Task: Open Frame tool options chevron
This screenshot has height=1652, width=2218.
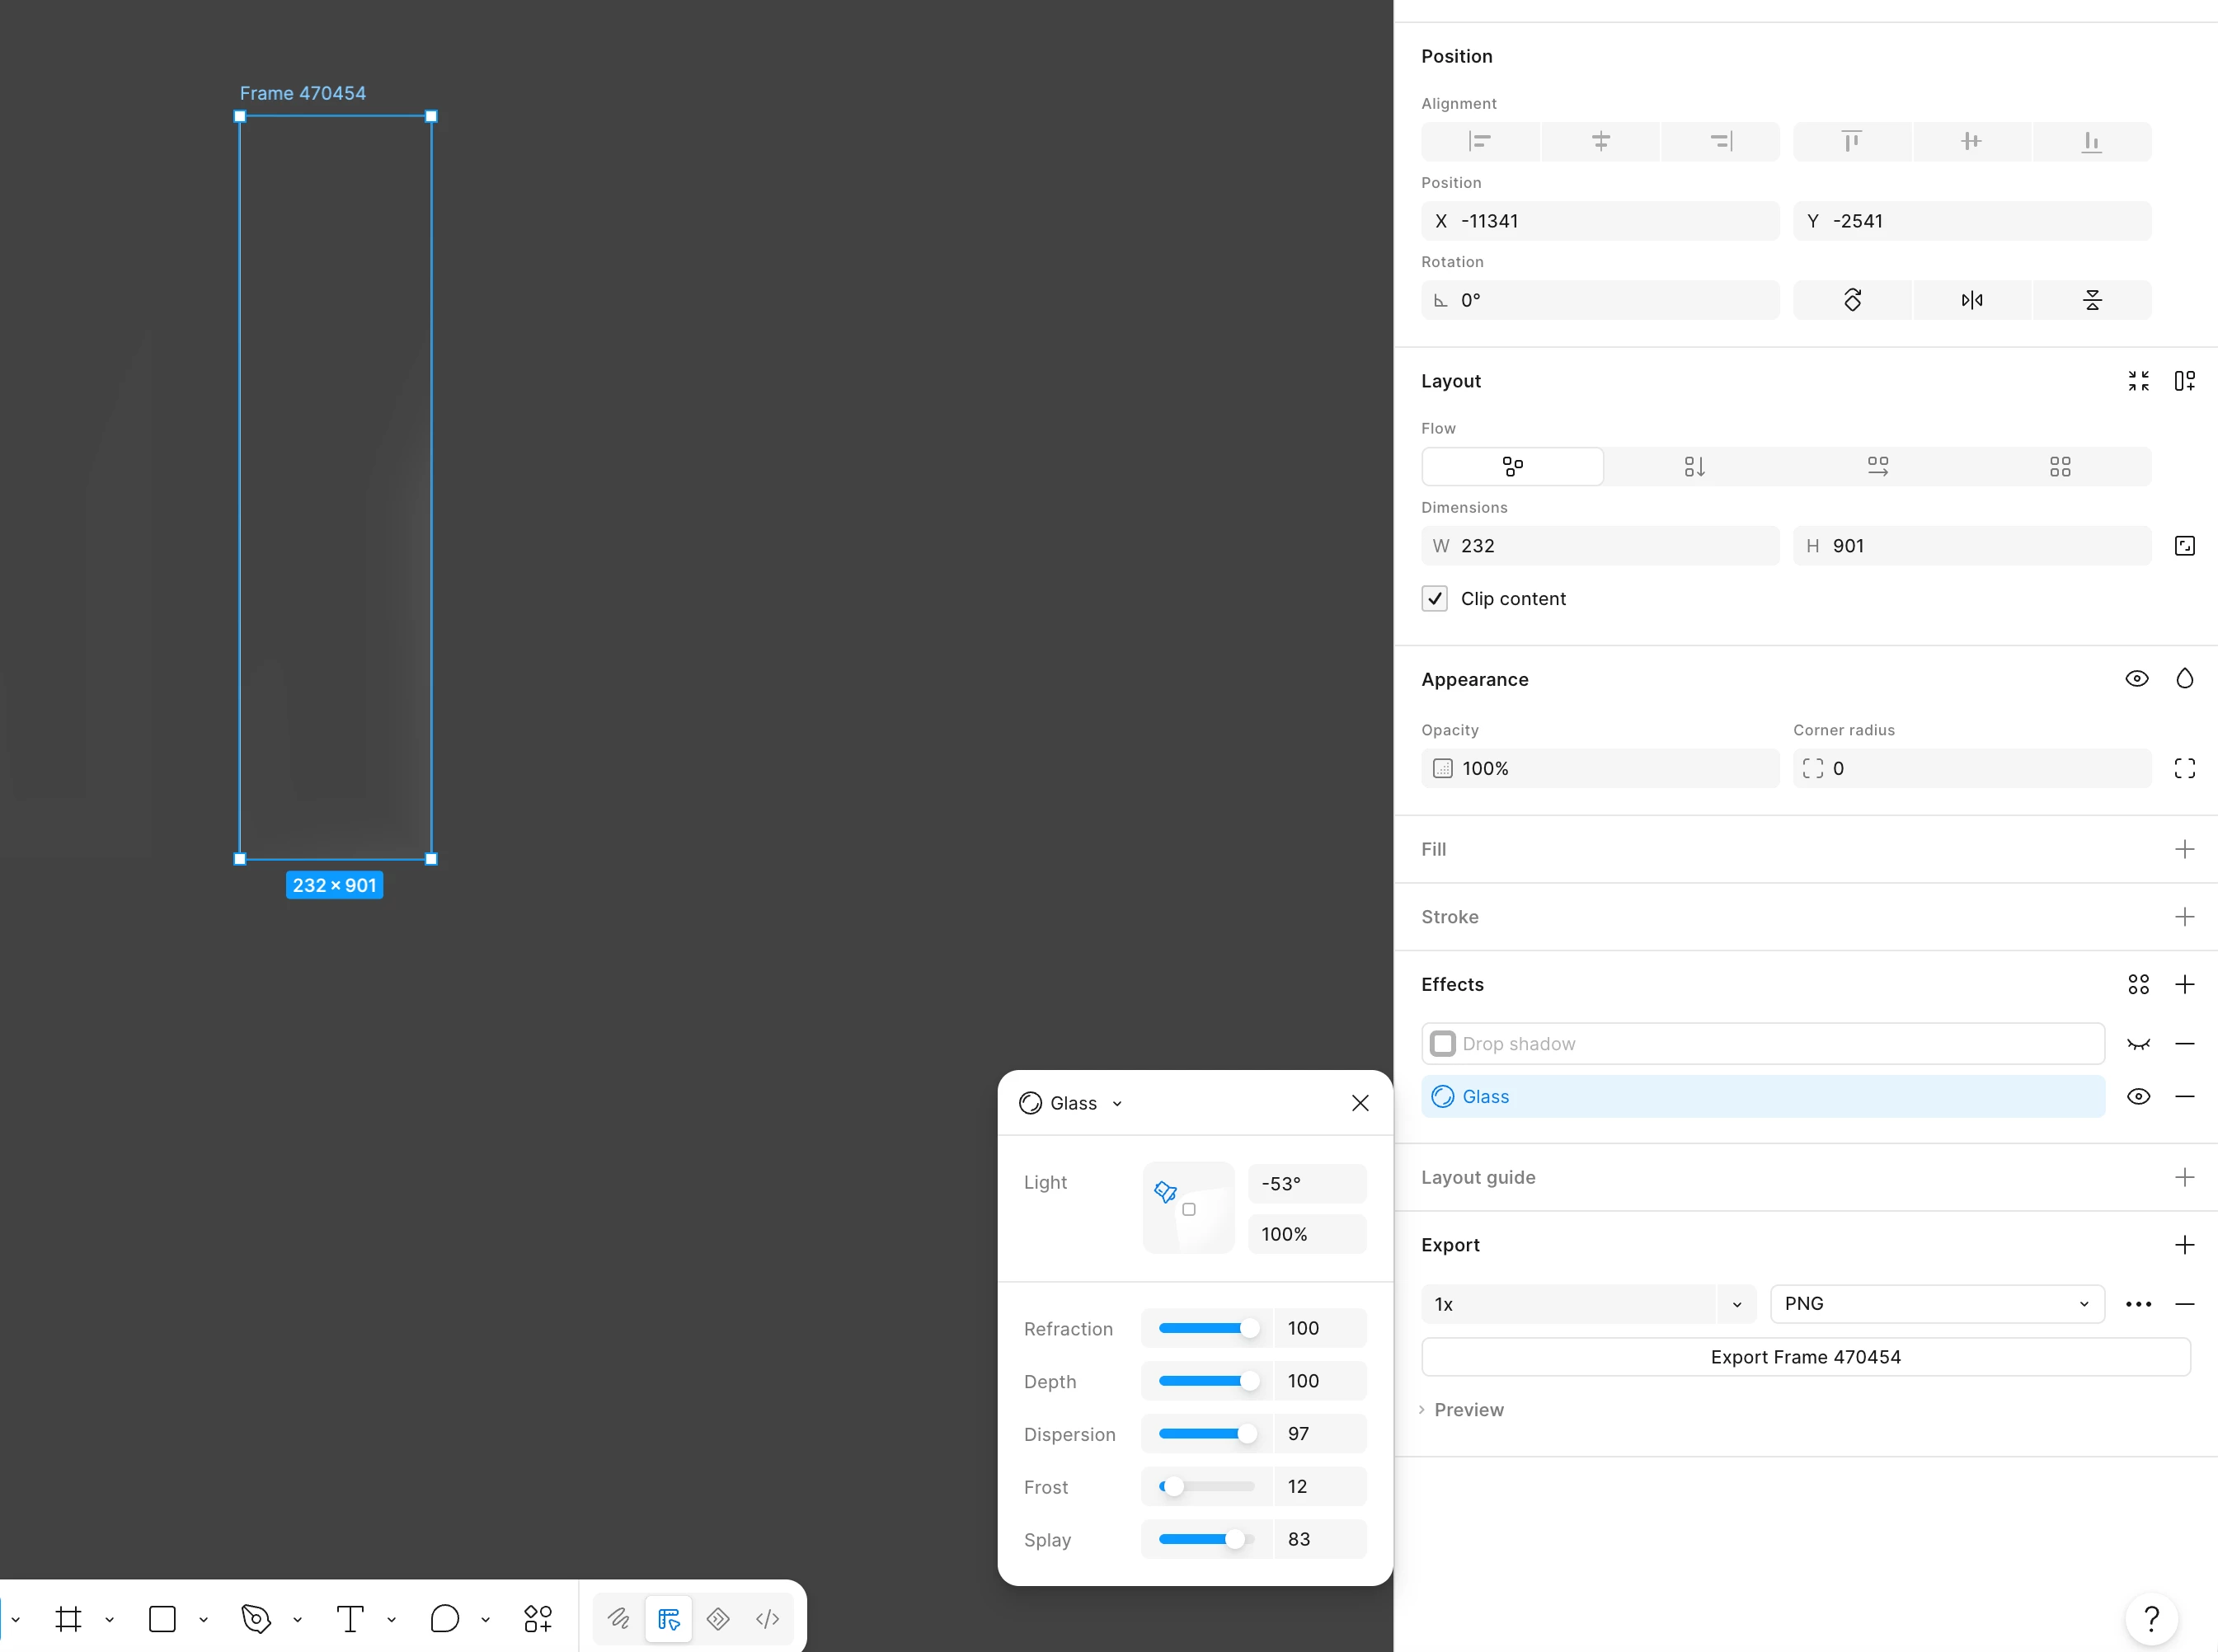Action: (x=109, y=1620)
